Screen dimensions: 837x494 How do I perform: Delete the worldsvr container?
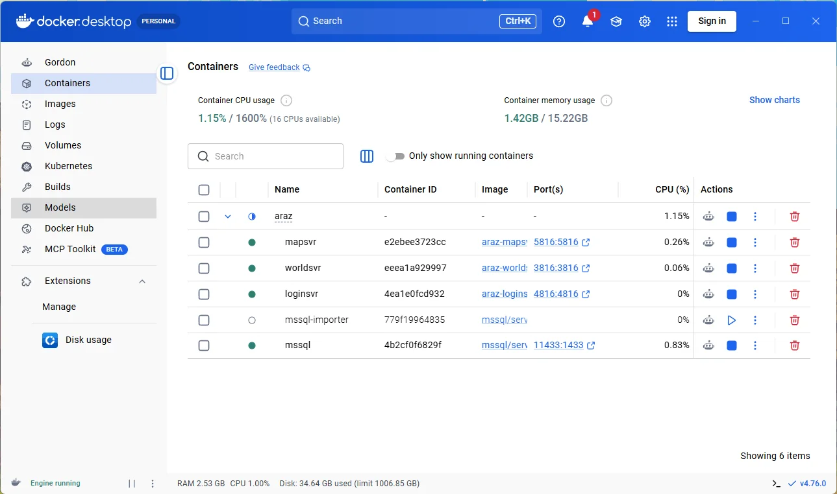[794, 268]
